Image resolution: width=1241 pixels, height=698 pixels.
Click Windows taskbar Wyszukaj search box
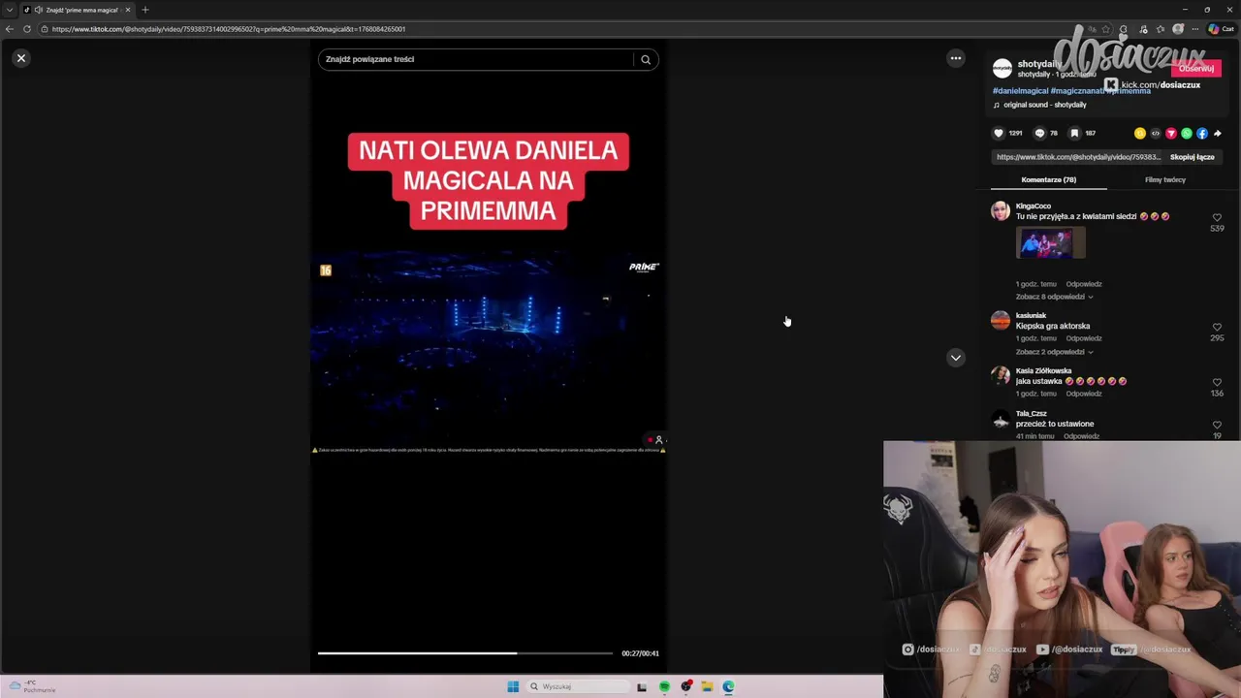click(x=579, y=686)
